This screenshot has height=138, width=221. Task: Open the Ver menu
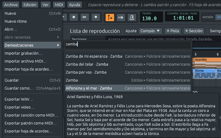46,5
